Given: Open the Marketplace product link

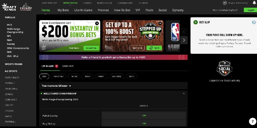Looking at the screenshot, I should coord(105,3).
